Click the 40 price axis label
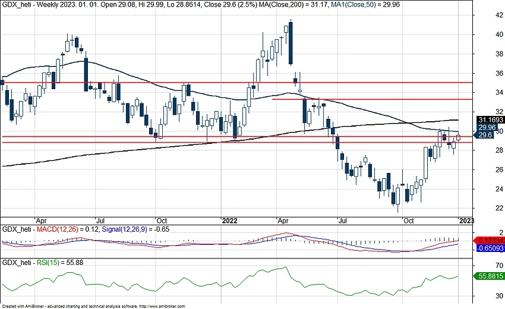Image resolution: width=505 pixels, height=309 pixels. [499, 34]
